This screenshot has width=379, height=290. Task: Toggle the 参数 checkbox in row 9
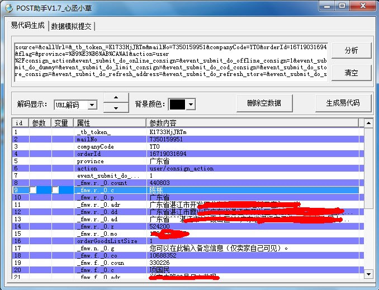click(x=33, y=190)
